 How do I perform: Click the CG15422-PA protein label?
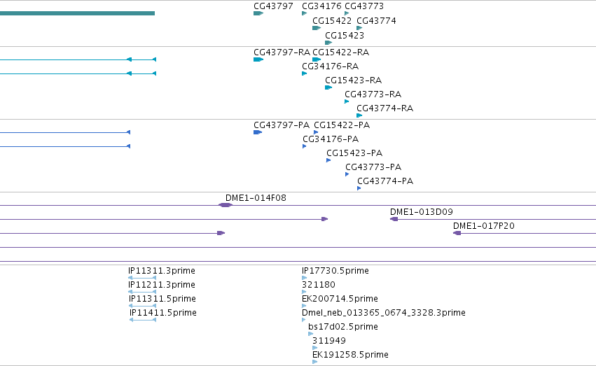(342, 125)
